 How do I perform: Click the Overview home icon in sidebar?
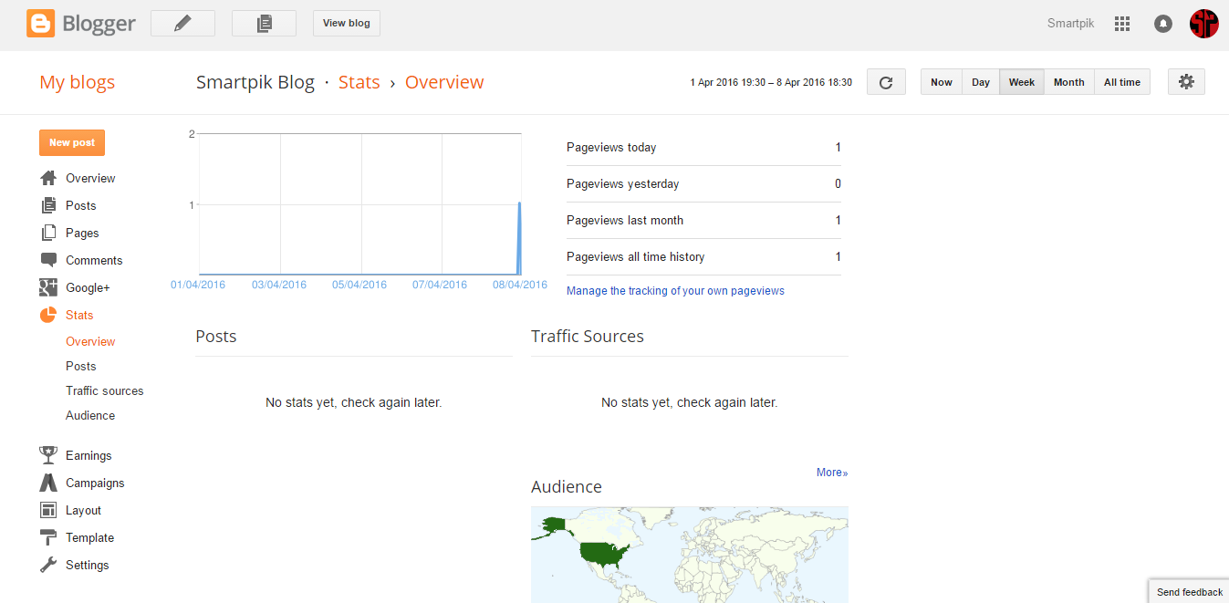pyautogui.click(x=48, y=178)
